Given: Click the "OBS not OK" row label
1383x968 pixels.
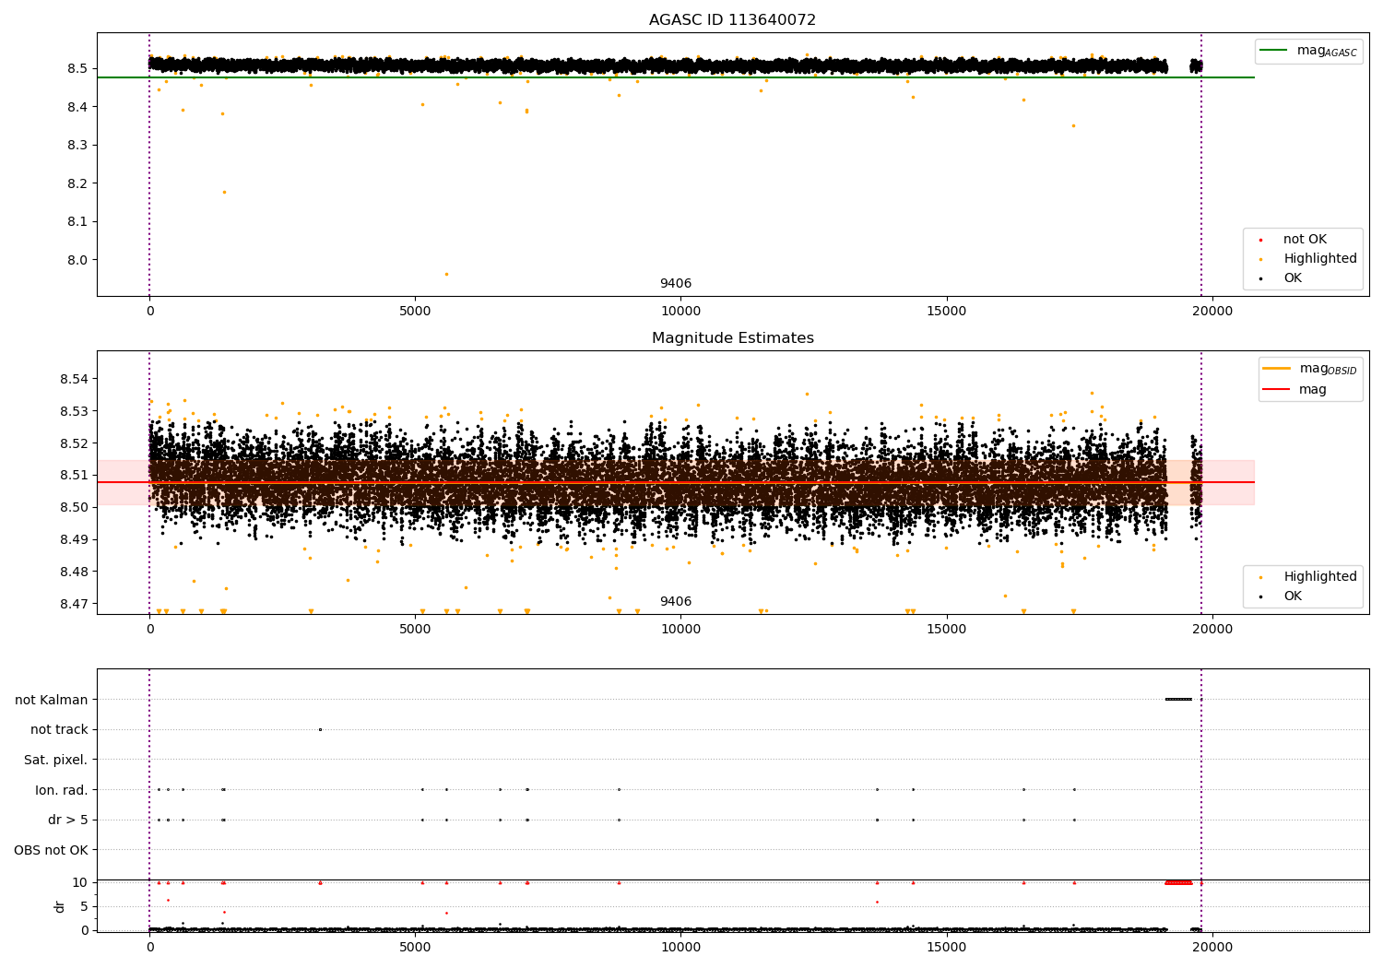Looking at the screenshot, I should (52, 850).
